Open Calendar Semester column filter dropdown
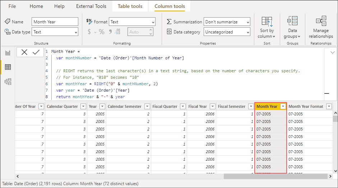The height and width of the screenshot is (188, 338). tap(147, 106)
